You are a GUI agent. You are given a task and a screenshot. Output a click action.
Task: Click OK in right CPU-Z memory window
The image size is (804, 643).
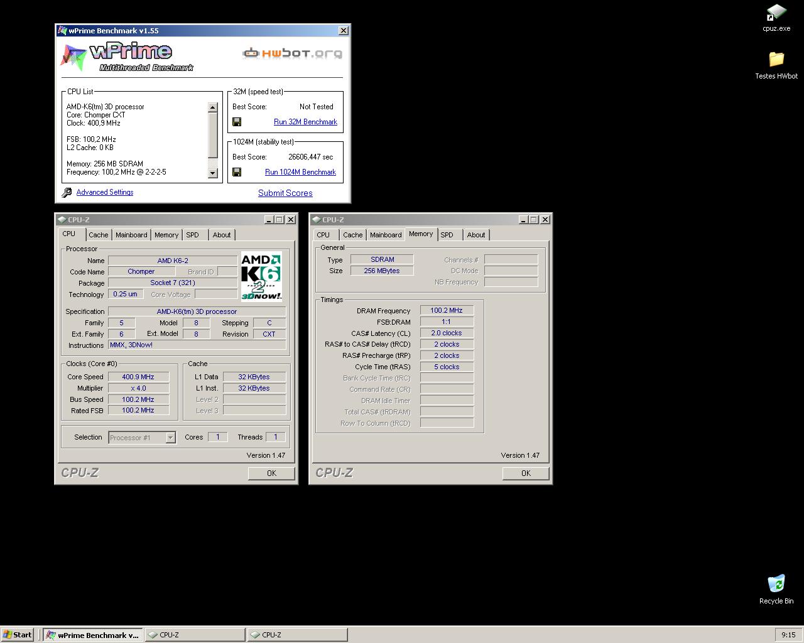coord(526,473)
